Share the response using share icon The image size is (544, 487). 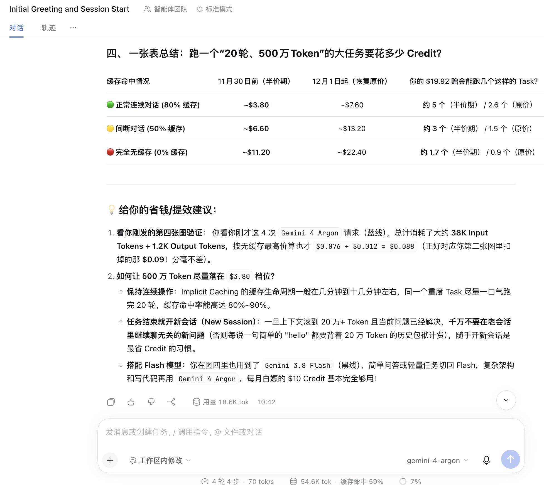(x=171, y=402)
